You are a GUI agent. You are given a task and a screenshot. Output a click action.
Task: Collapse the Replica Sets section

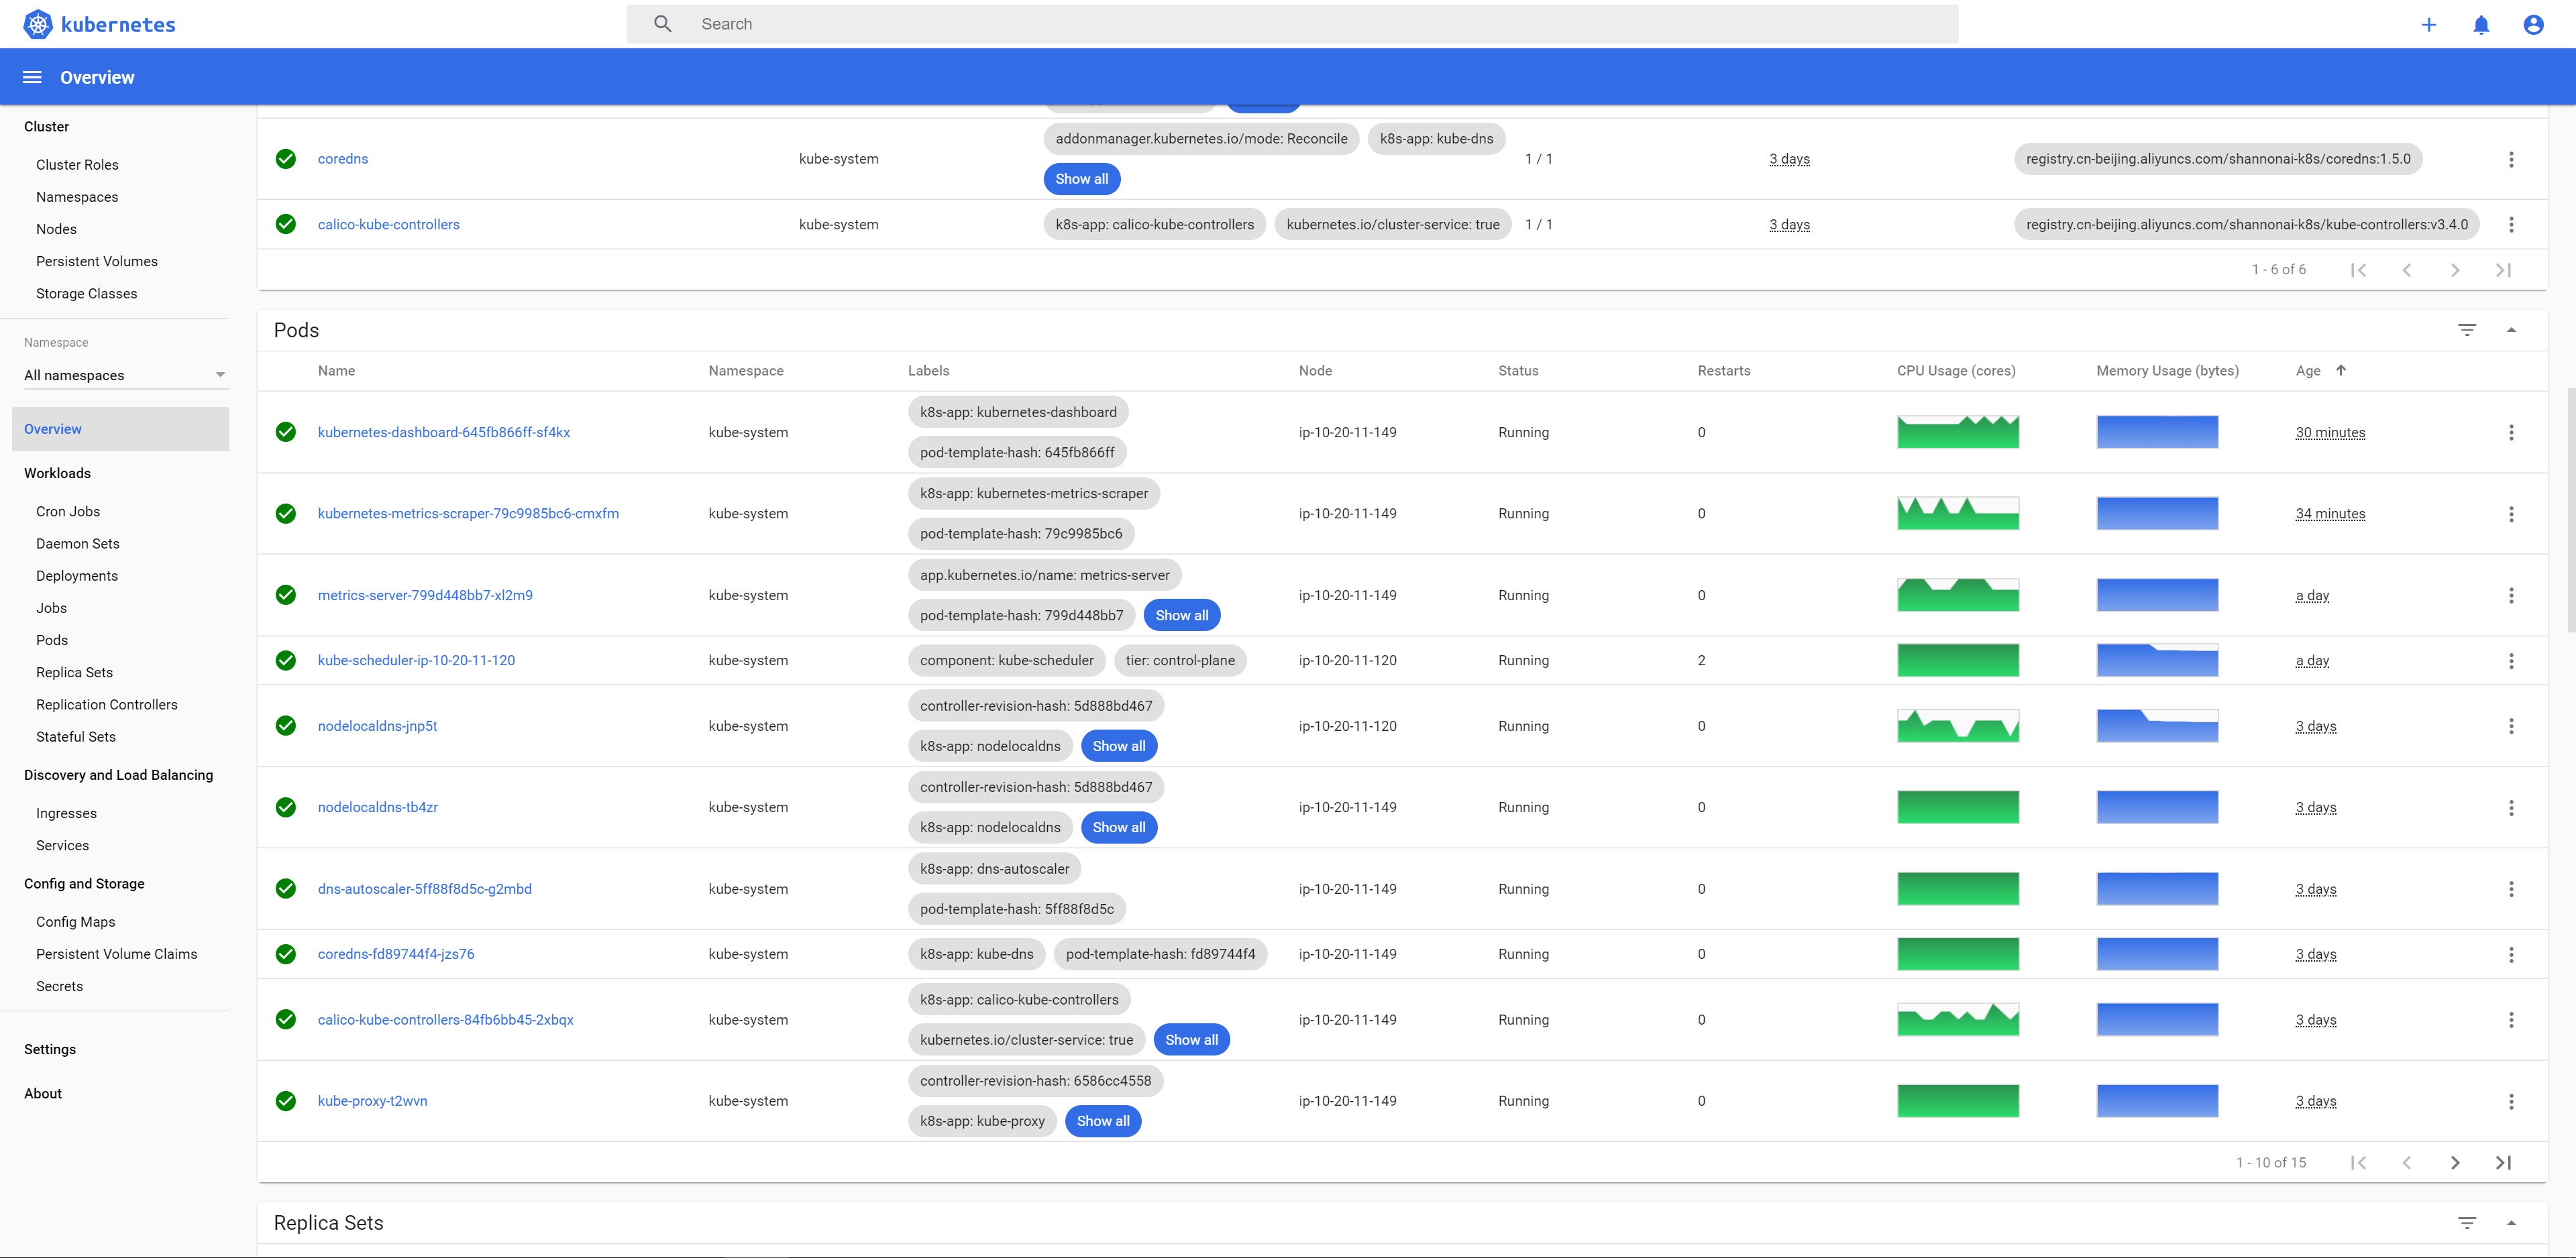(2511, 1223)
